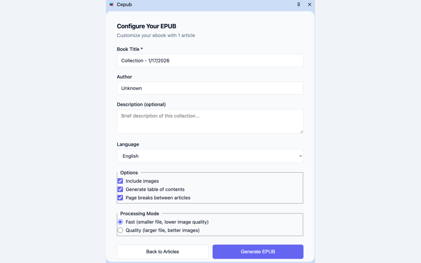Screen dimensions: 421x263
Task: Edit the Book Title field
Action: [210, 60]
